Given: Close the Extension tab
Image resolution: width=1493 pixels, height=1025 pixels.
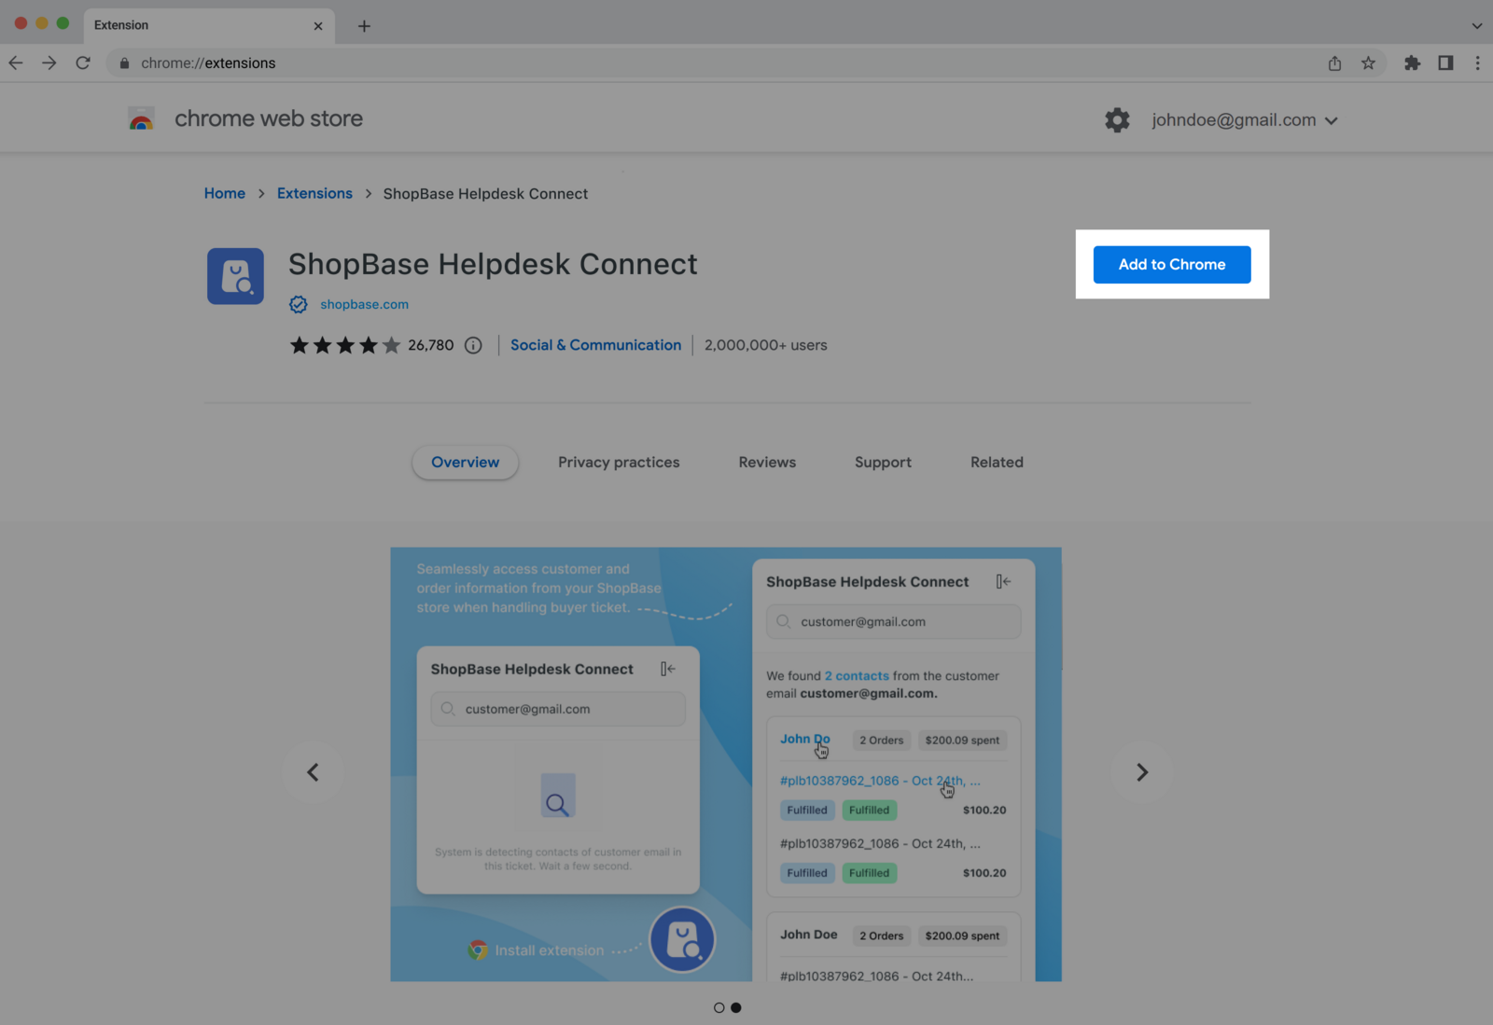Looking at the screenshot, I should (x=318, y=26).
